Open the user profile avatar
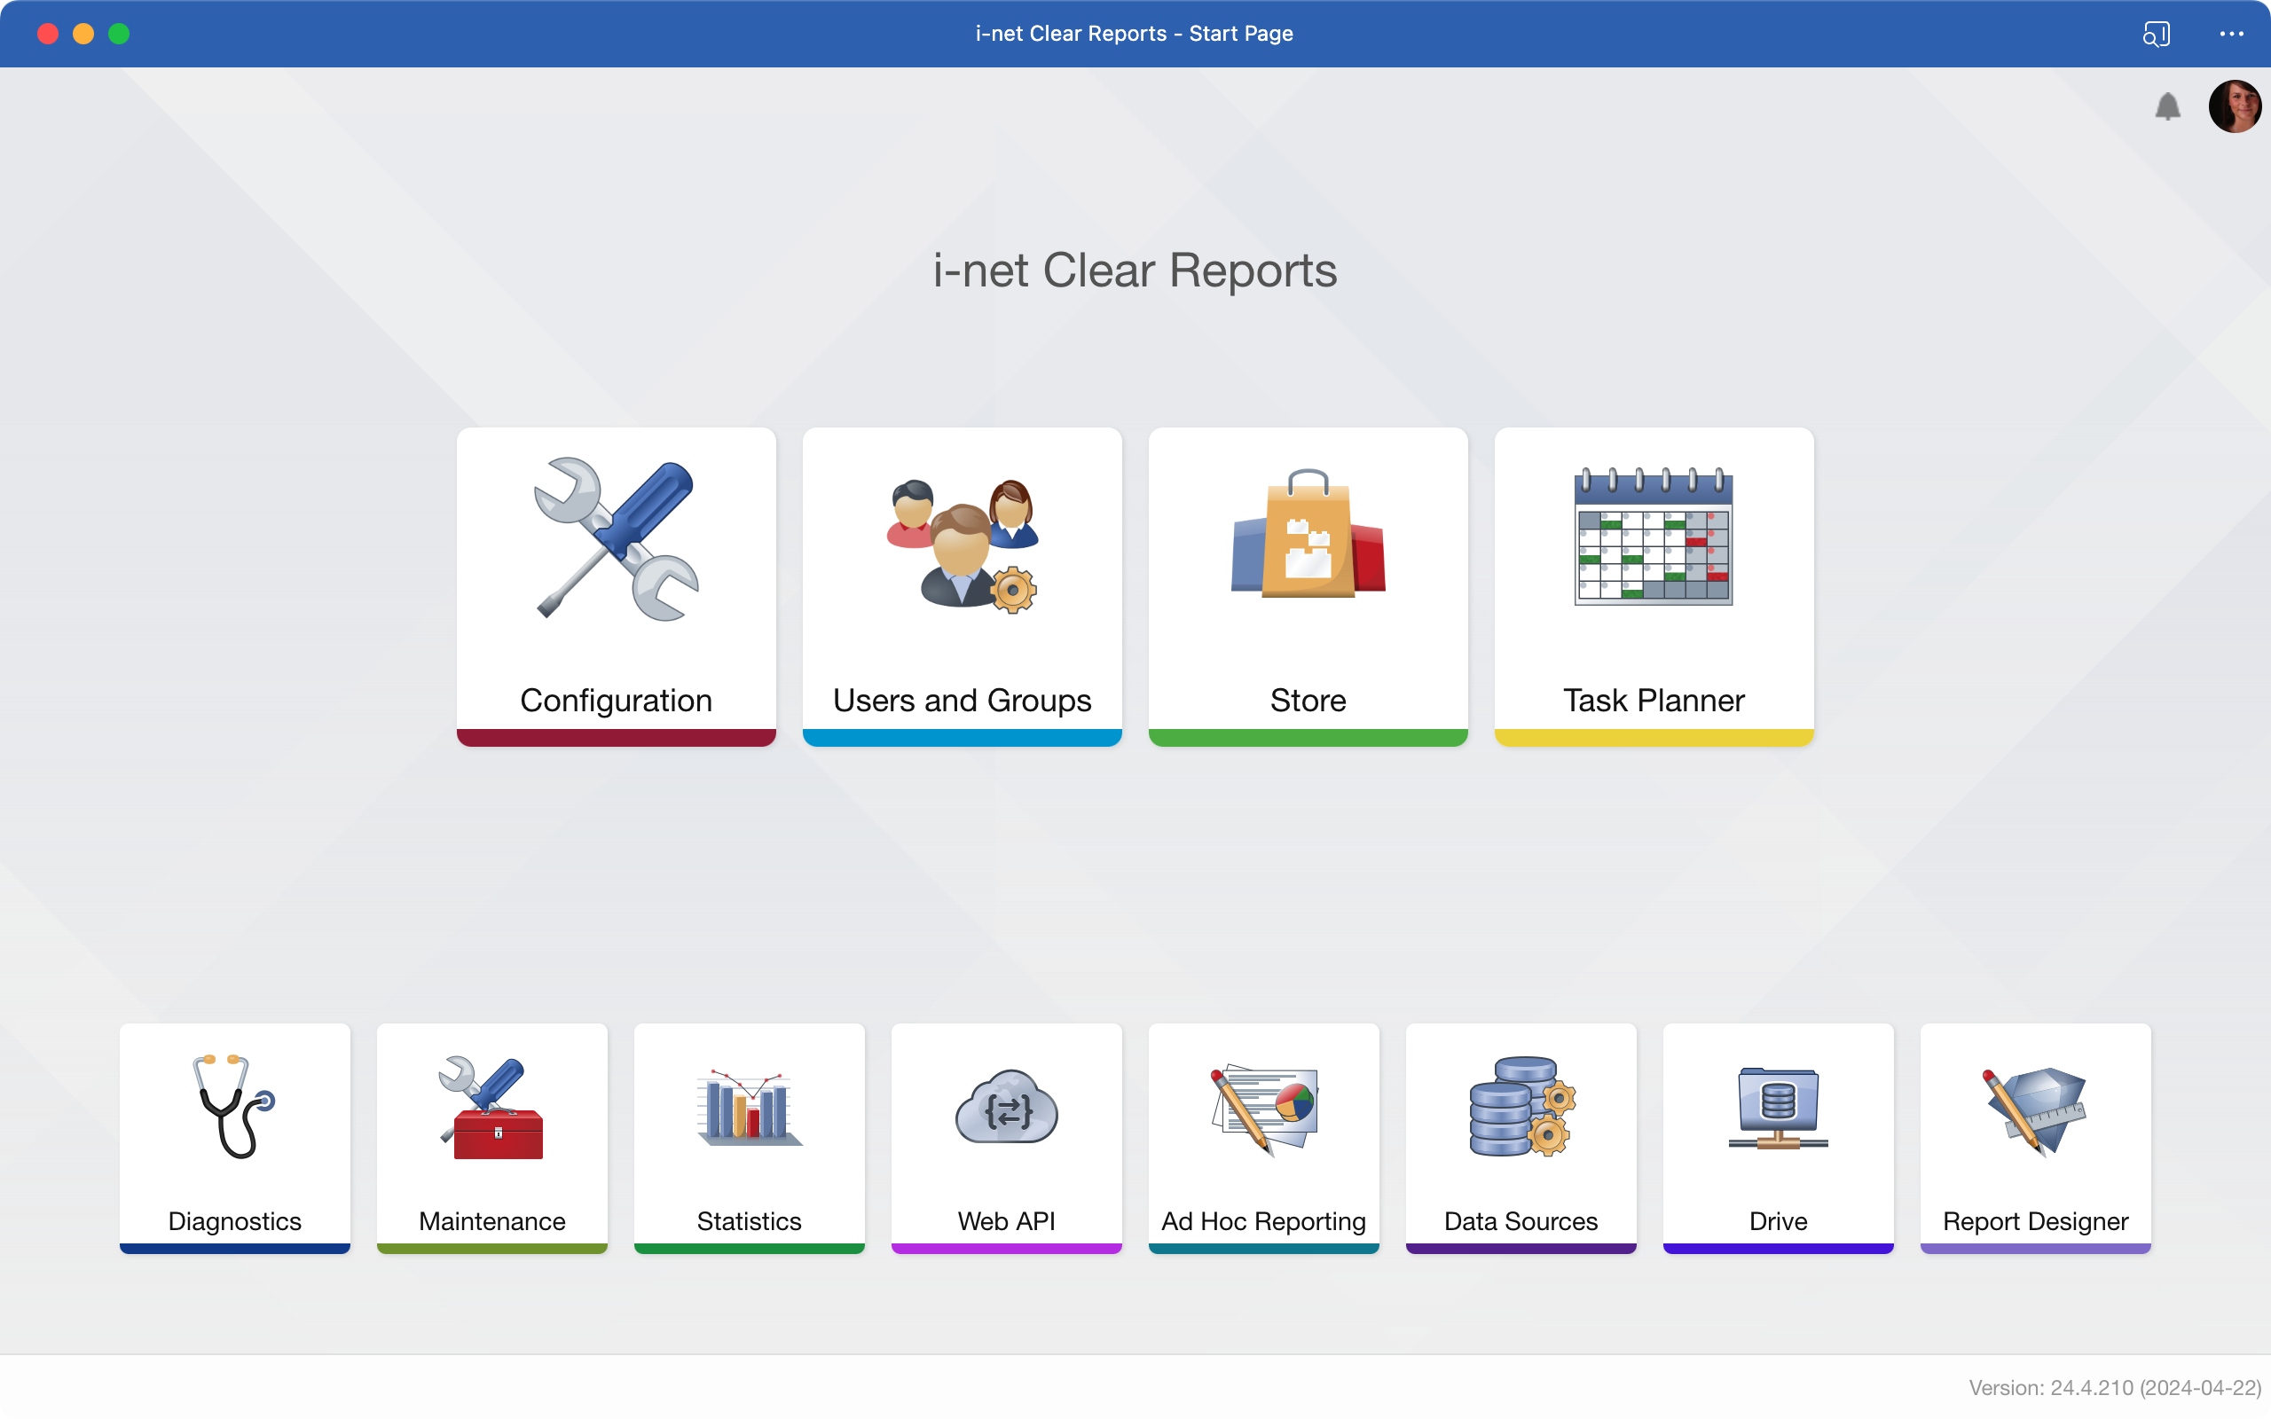The width and height of the screenshot is (2271, 1419). (x=2235, y=107)
